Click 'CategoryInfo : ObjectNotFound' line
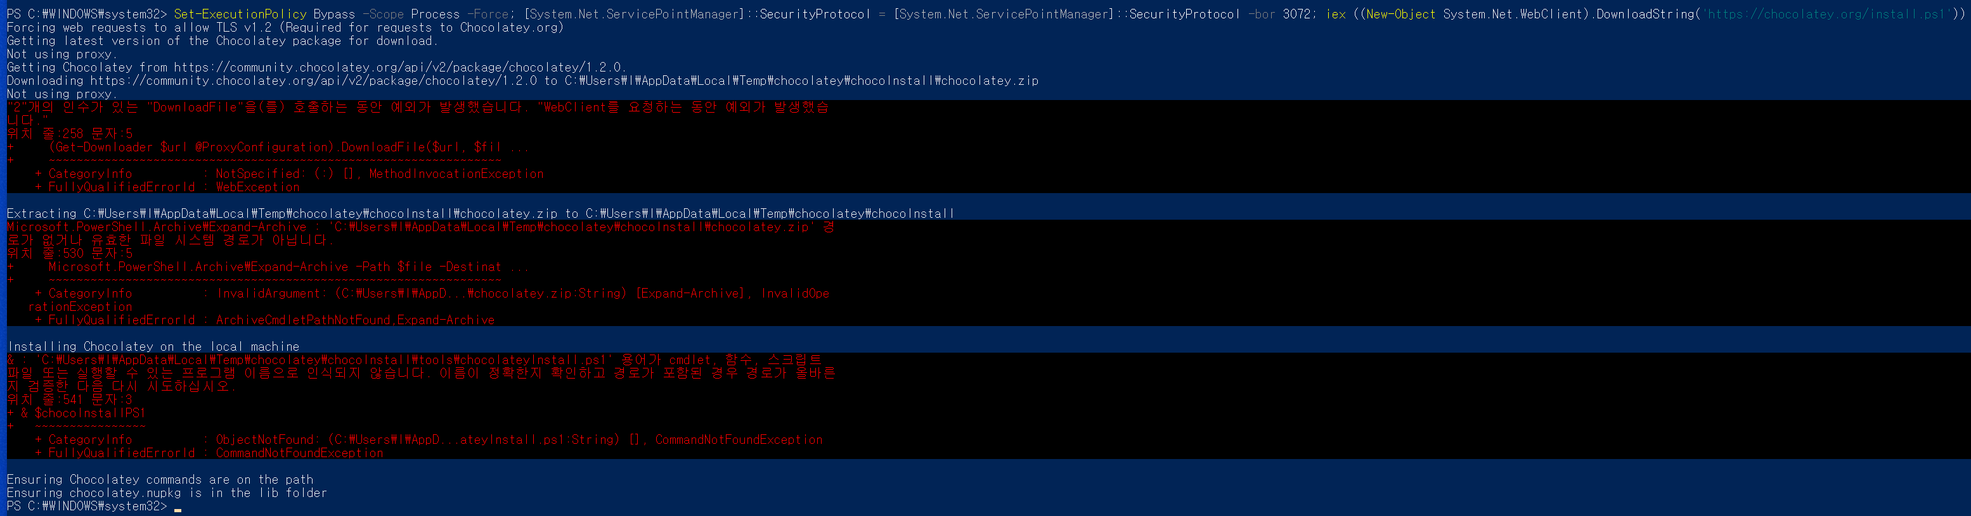Viewport: 1971px width, 516px height. click(429, 439)
